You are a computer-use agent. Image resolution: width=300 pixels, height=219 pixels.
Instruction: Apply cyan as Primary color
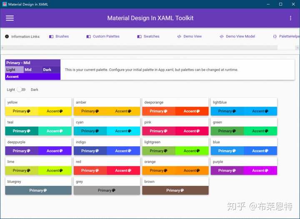click(90, 131)
